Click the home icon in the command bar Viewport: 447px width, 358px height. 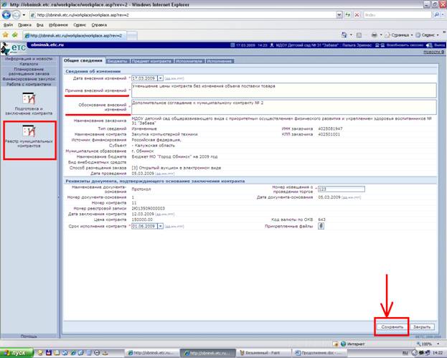click(344, 35)
